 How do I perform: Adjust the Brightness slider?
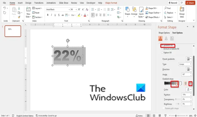pyautogui.click(x=178, y=104)
